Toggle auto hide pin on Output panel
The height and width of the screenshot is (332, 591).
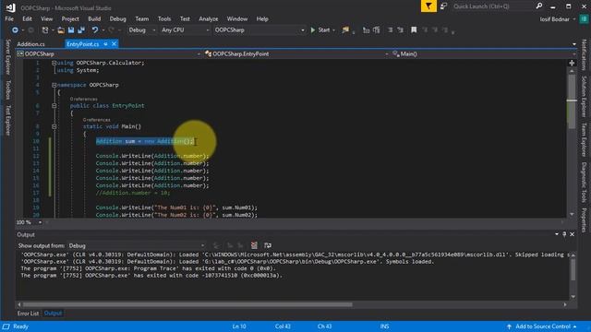point(564,234)
